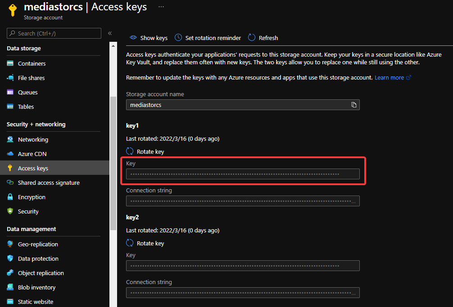The height and width of the screenshot is (307, 453).
Task: Open Encryption settings
Action: click(x=32, y=197)
